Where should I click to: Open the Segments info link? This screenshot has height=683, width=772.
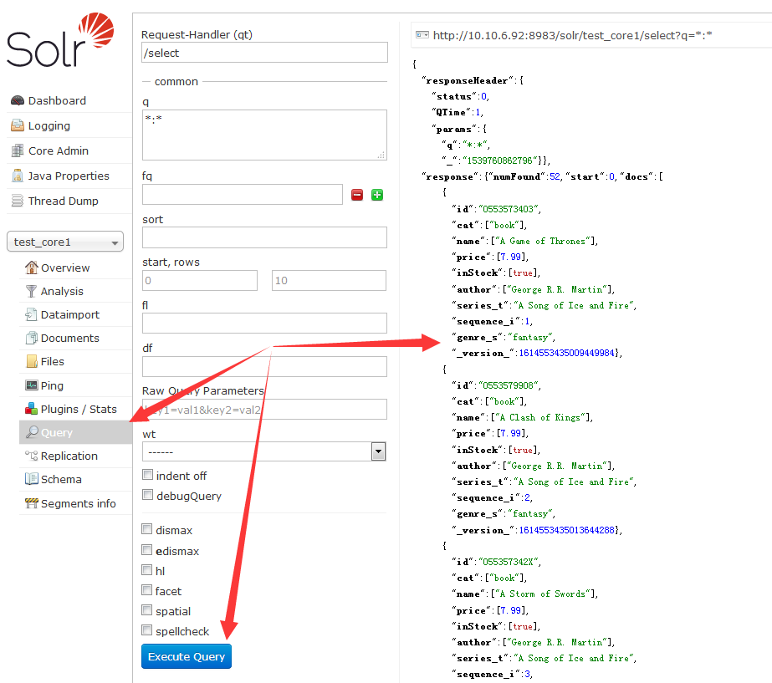(x=79, y=503)
